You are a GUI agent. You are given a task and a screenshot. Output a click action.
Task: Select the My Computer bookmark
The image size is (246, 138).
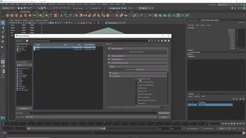coord(23,46)
